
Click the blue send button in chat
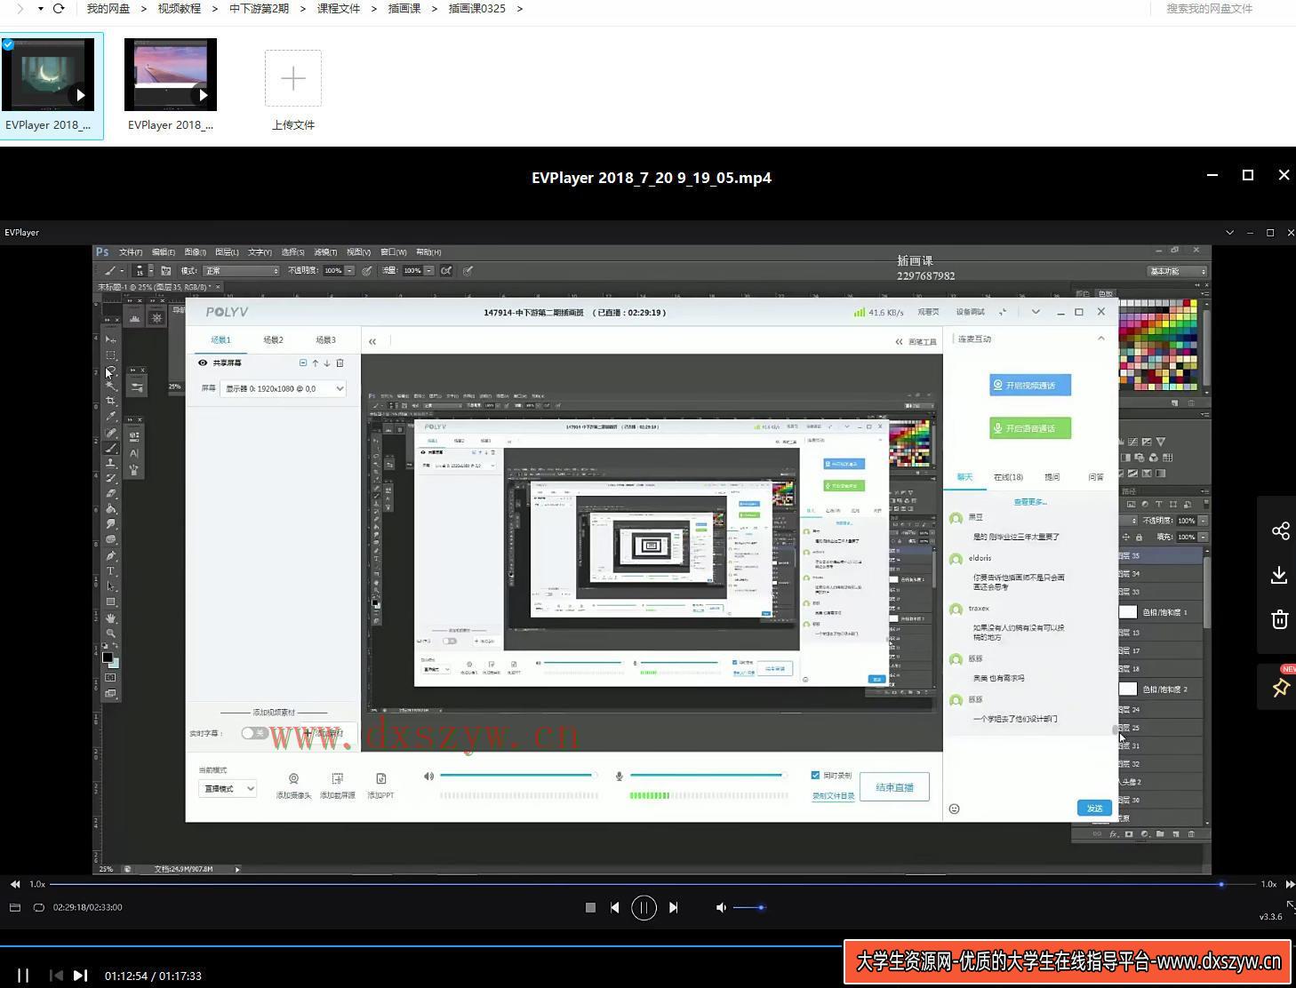(x=1094, y=808)
